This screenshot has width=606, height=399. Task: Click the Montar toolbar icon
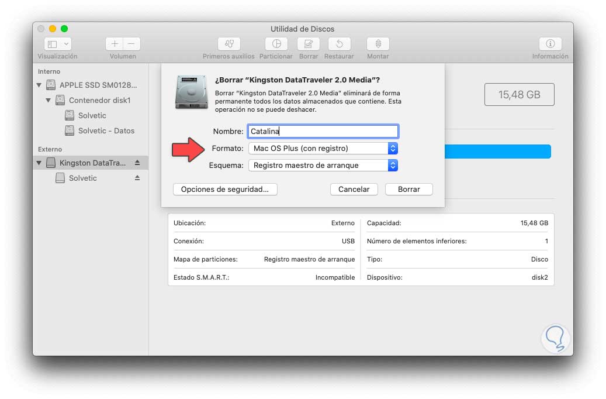(x=378, y=44)
